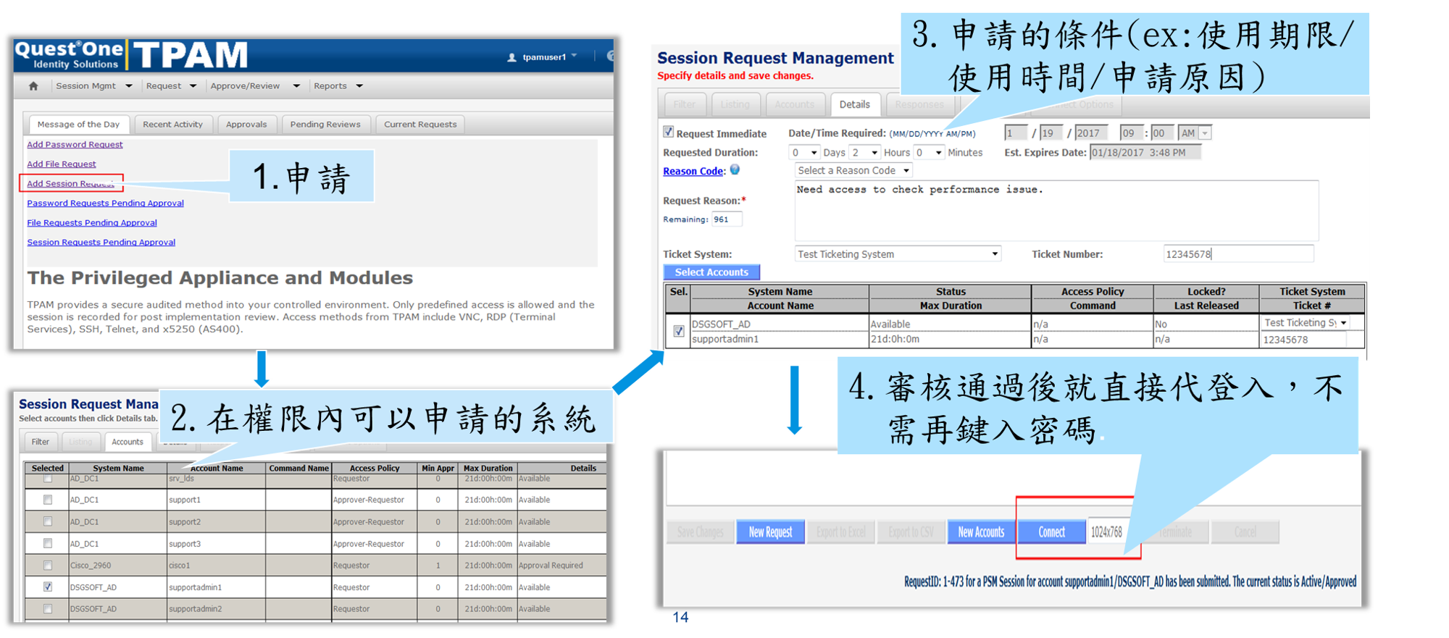Expand the tpamuser1 account menu arrow
The width and height of the screenshot is (1449, 638).
[x=574, y=56]
